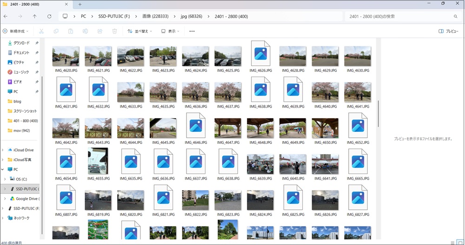Image resolution: width=465 pixels, height=245 pixels.
Task: Select the IMG_4626.JPG file icon
Action: (260, 53)
